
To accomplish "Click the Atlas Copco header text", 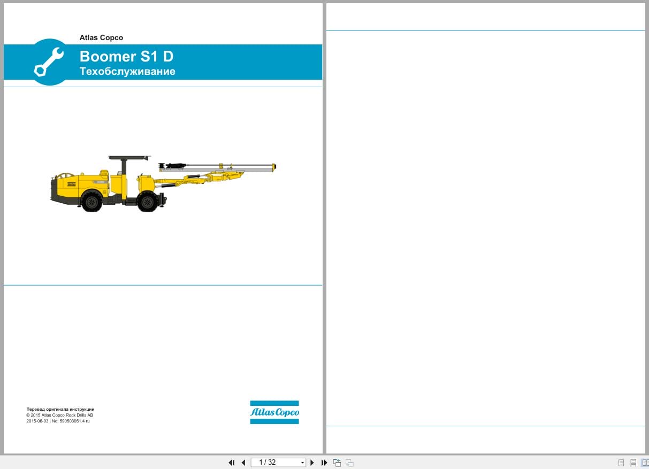I will pyautogui.click(x=101, y=37).
